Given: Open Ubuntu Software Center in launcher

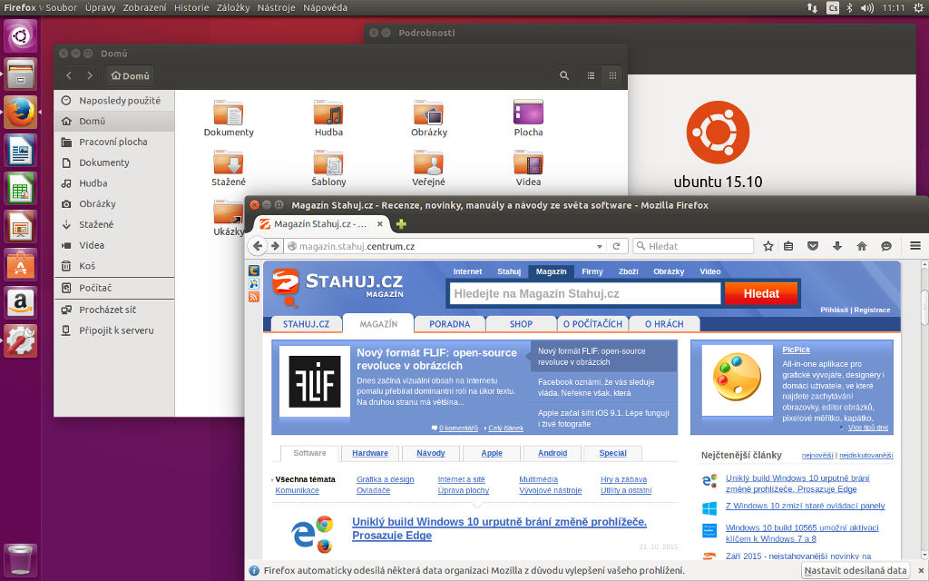Looking at the screenshot, I should [21, 264].
